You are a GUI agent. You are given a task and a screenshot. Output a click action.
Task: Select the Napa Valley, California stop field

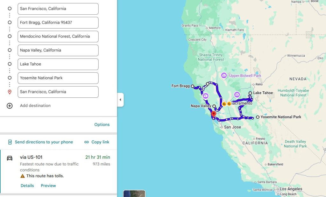(x=58, y=50)
